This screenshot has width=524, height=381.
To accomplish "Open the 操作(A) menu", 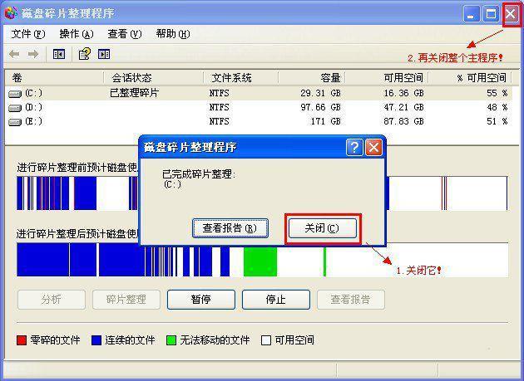I will 77,34.
